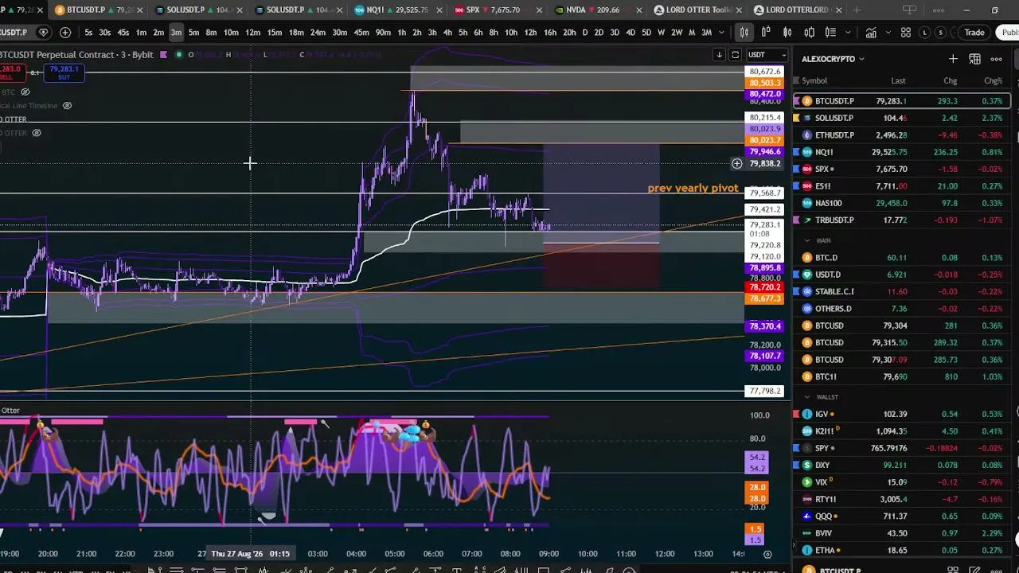Open the time axis settings gear icon

click(767, 554)
